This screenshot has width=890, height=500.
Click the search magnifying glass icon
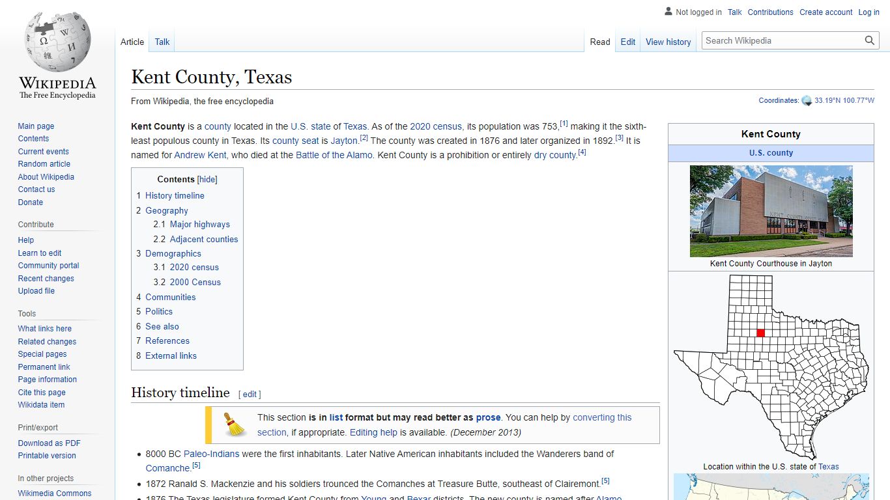[x=869, y=40]
